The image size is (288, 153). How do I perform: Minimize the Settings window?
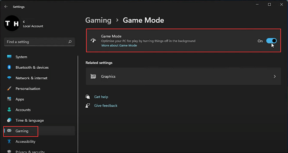(257, 5)
